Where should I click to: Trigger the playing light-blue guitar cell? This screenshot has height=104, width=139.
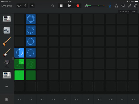tap(19, 53)
